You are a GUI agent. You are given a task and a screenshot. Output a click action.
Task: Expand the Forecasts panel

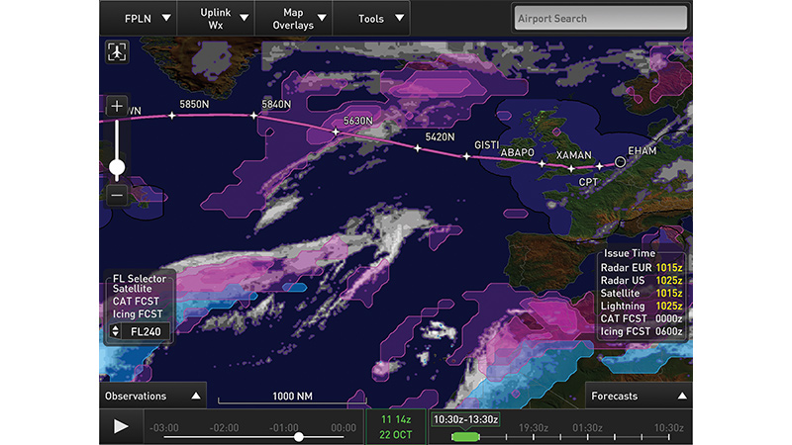(639, 396)
